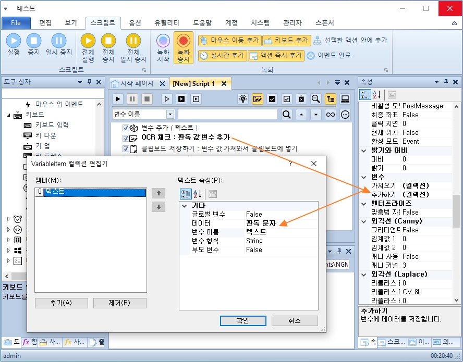
Task: Close the [New] Script 1 tab
Action: tap(224, 84)
